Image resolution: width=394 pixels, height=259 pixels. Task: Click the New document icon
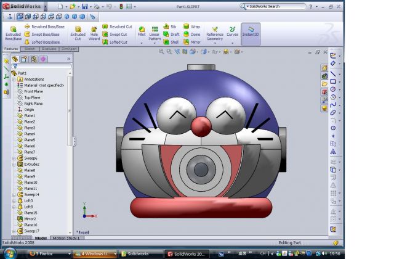(x=60, y=7)
